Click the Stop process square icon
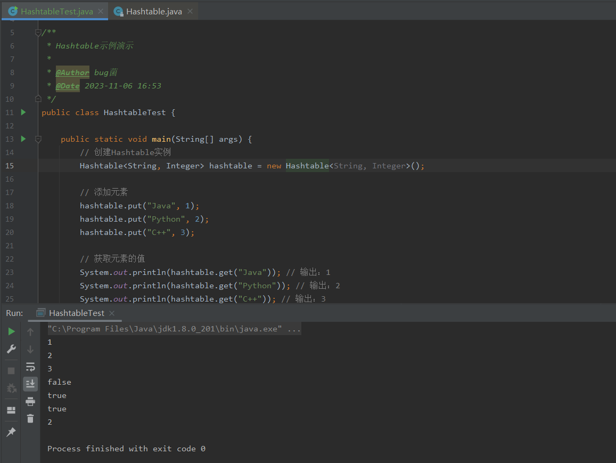This screenshot has height=463, width=616. point(11,371)
